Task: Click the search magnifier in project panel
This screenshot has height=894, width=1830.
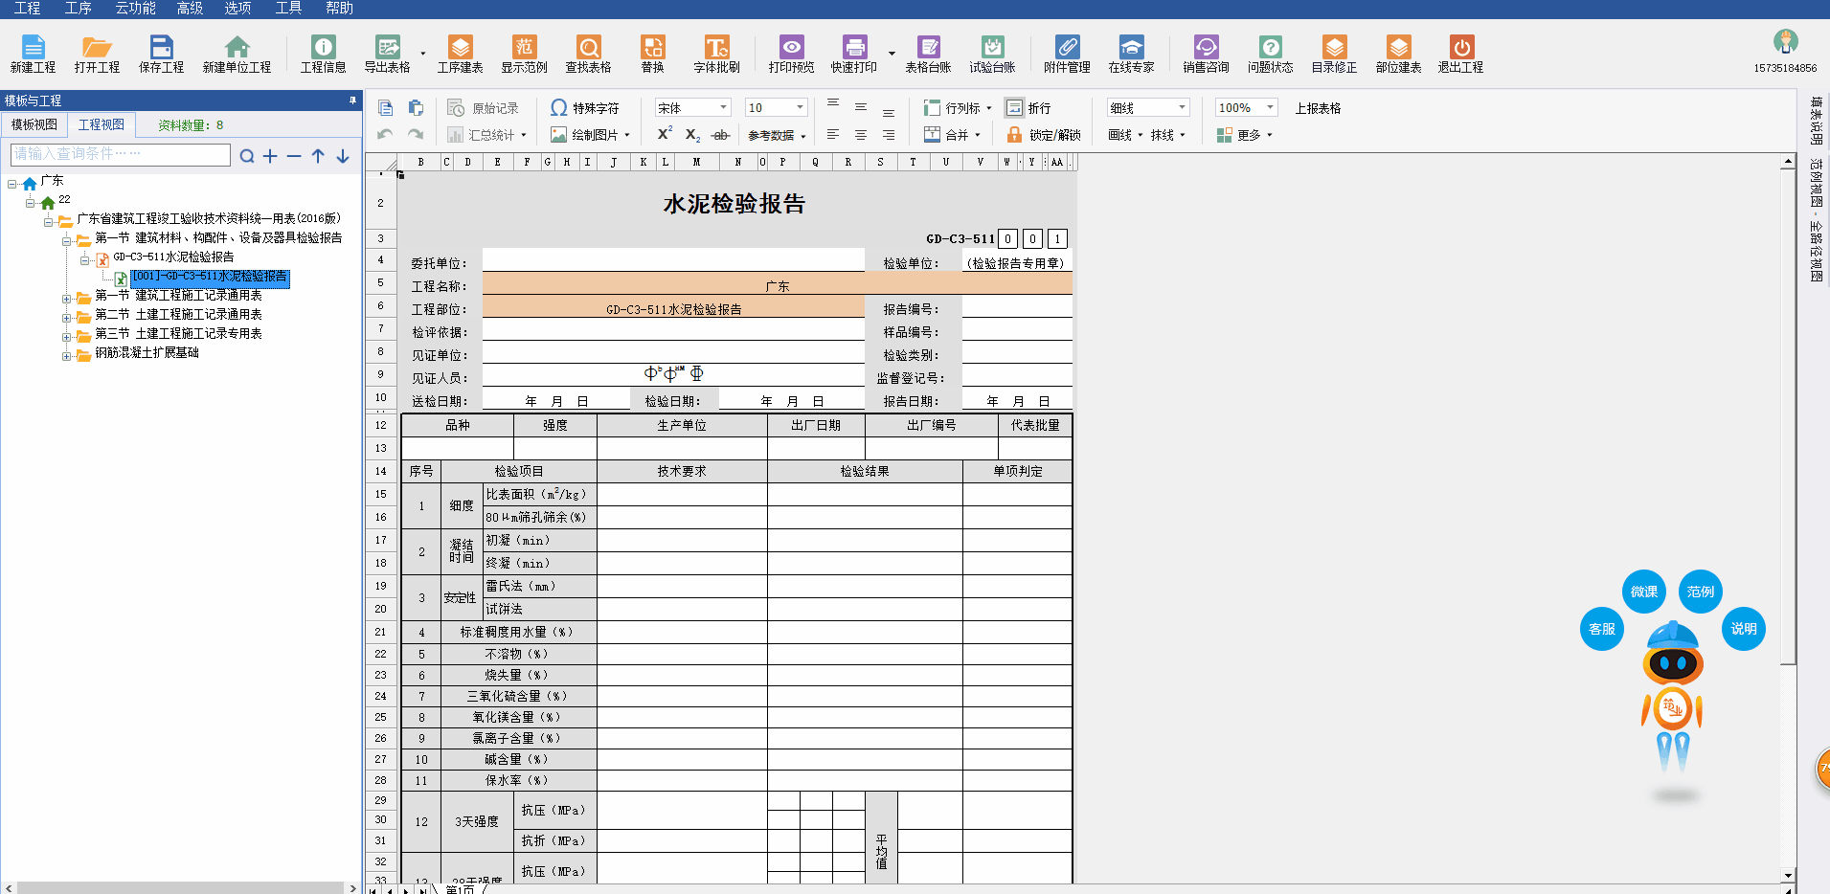Action: pyautogui.click(x=247, y=156)
